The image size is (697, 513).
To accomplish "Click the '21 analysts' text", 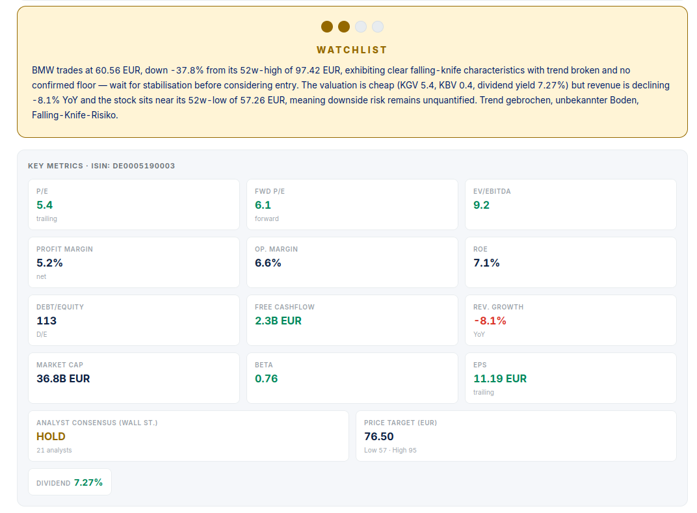I will tap(54, 450).
